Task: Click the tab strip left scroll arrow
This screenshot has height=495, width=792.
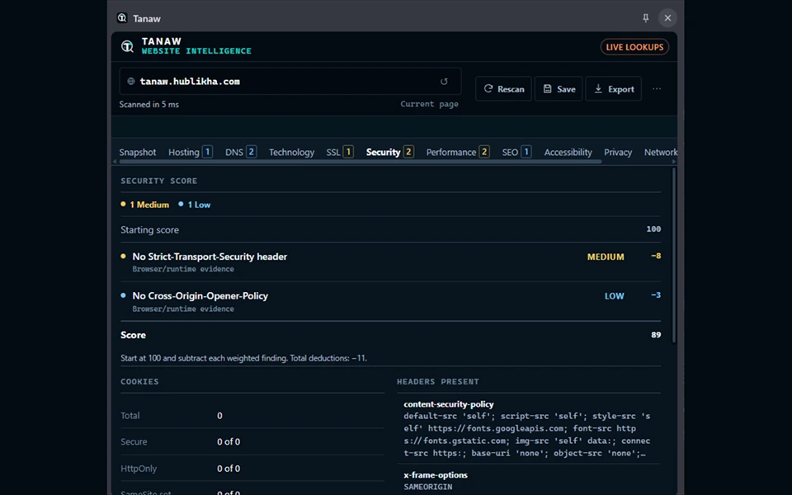Action: (115, 162)
